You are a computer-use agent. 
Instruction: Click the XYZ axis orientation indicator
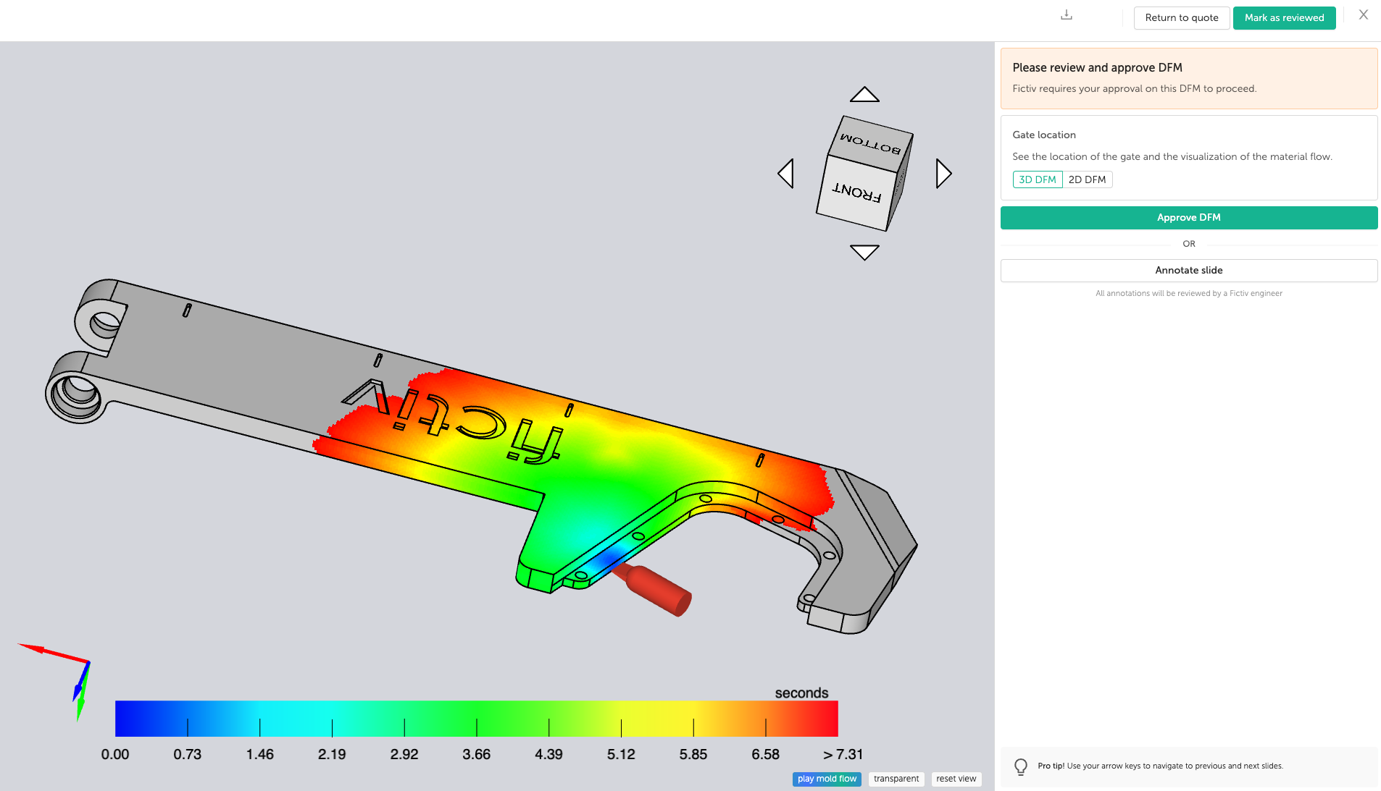[65, 673]
